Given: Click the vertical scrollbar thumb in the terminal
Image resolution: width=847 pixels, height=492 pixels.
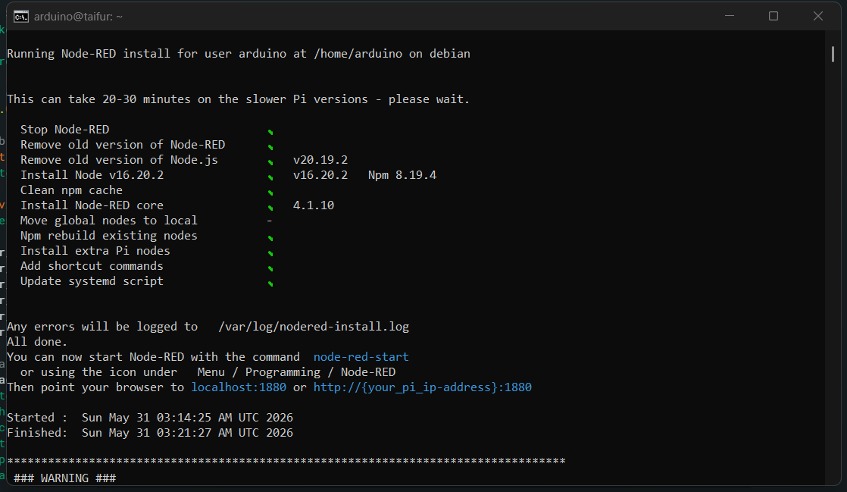Looking at the screenshot, I should point(833,54).
